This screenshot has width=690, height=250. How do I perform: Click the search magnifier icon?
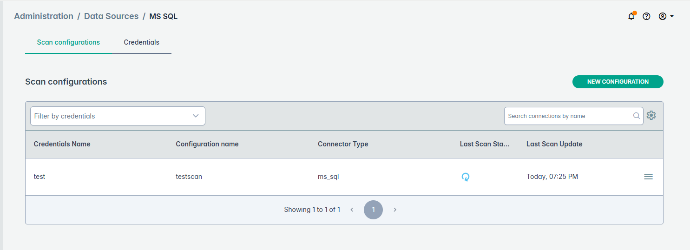[x=637, y=116]
